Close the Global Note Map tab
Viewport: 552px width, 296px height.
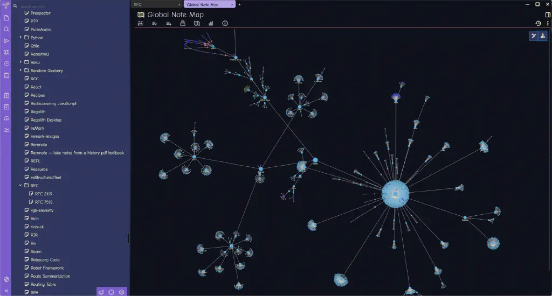coord(232,4)
